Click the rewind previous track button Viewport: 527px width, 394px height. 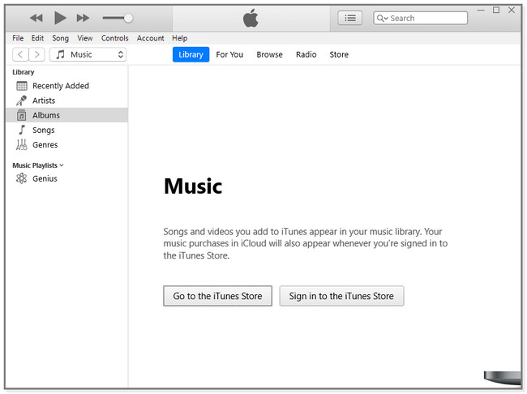pyautogui.click(x=36, y=18)
